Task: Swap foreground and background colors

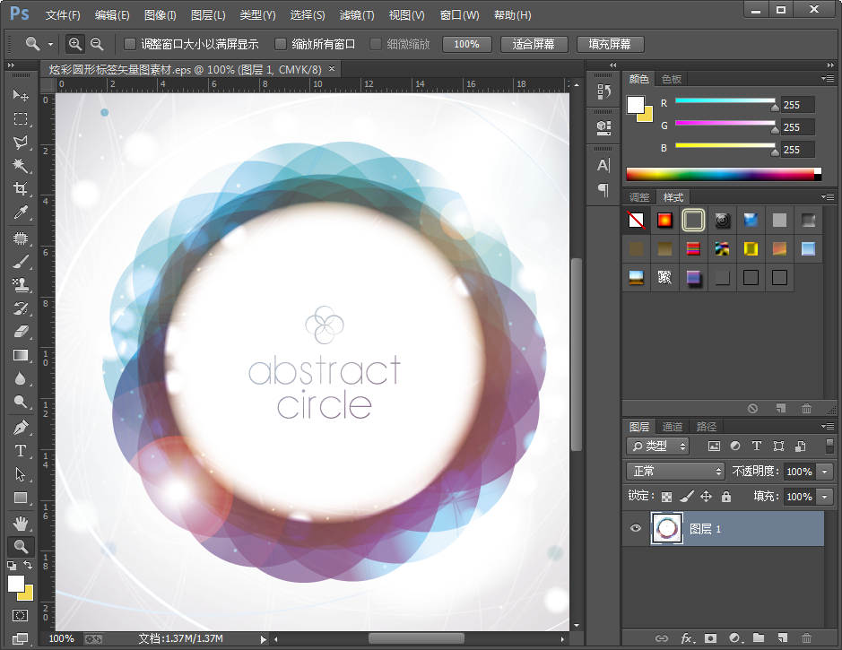Action: pos(29,565)
